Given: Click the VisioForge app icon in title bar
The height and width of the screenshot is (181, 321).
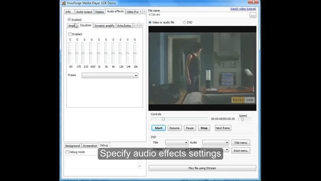Looking at the screenshot, I should [64, 3].
